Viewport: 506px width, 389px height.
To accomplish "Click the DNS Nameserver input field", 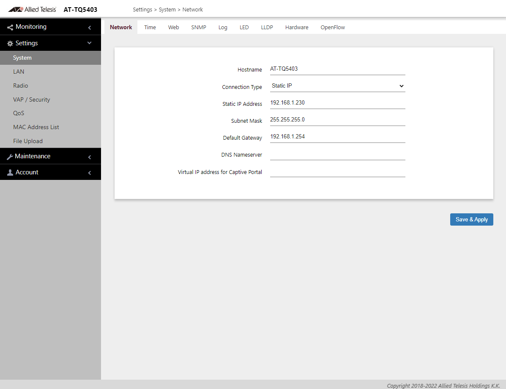I will pyautogui.click(x=337, y=154).
